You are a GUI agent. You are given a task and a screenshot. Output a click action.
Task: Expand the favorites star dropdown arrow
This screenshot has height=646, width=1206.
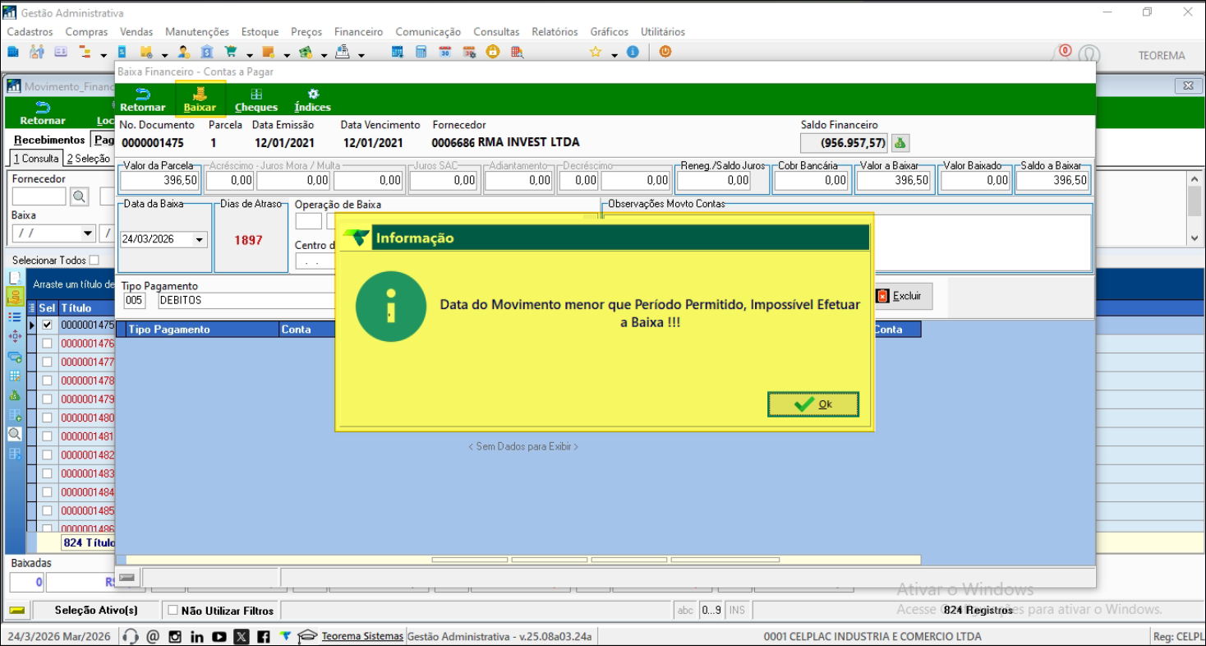tap(614, 54)
